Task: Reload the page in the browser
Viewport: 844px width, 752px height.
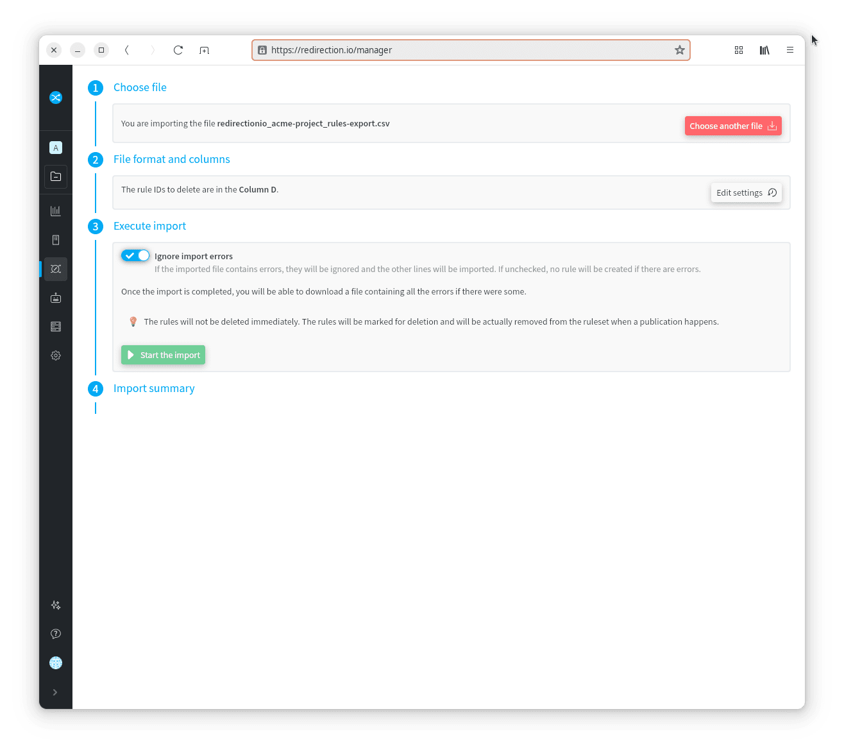Action: click(x=178, y=50)
